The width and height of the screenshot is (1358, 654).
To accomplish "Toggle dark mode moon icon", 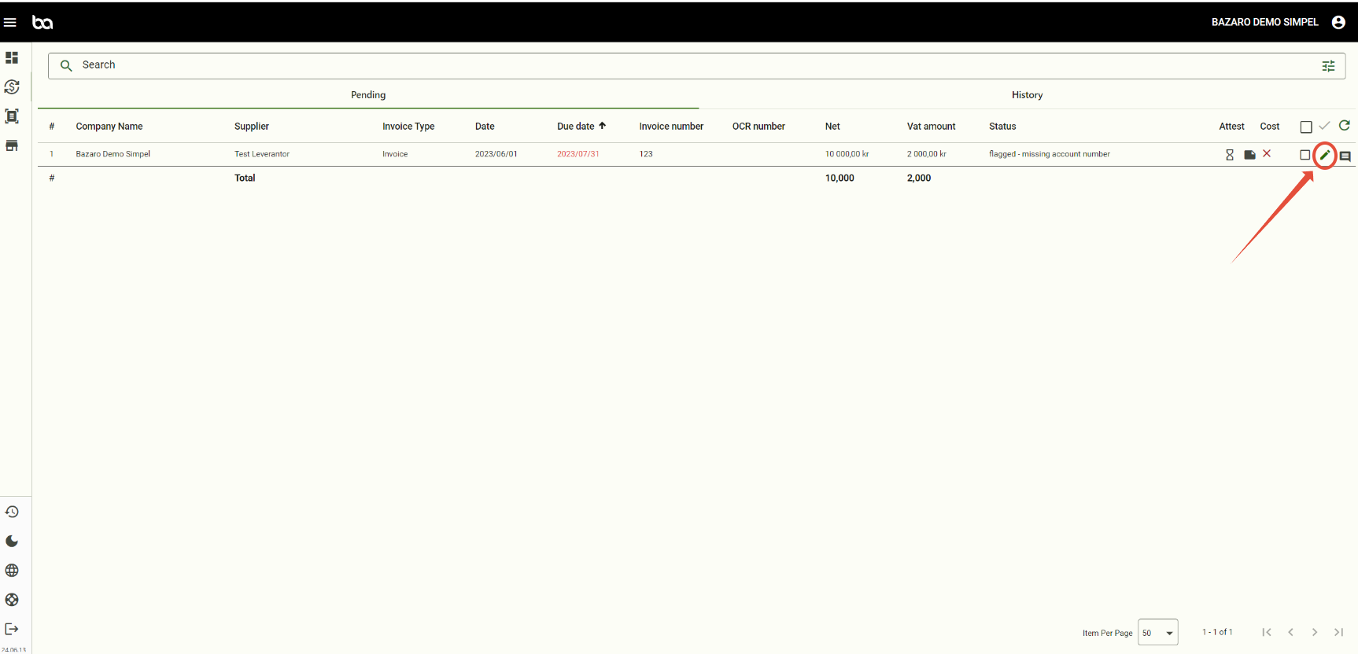I will (12, 541).
